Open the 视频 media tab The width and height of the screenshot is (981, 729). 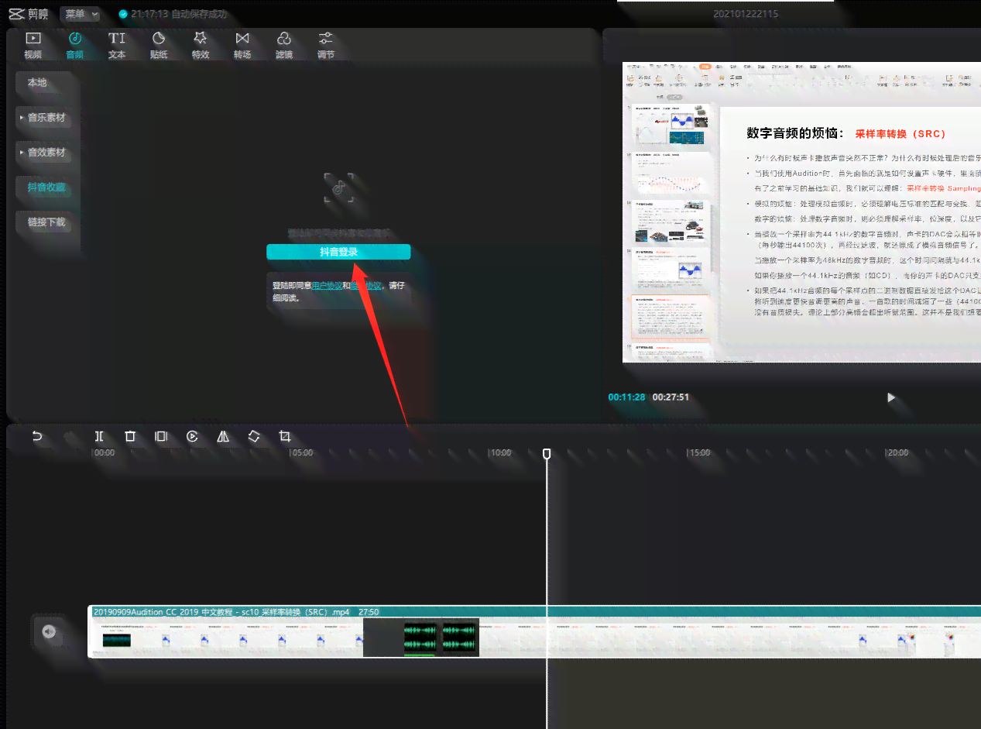(33, 46)
